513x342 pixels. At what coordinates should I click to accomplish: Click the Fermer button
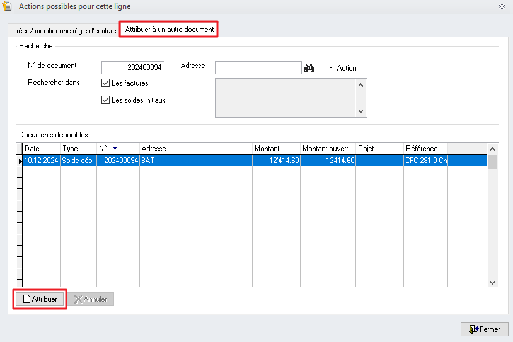[484, 329]
